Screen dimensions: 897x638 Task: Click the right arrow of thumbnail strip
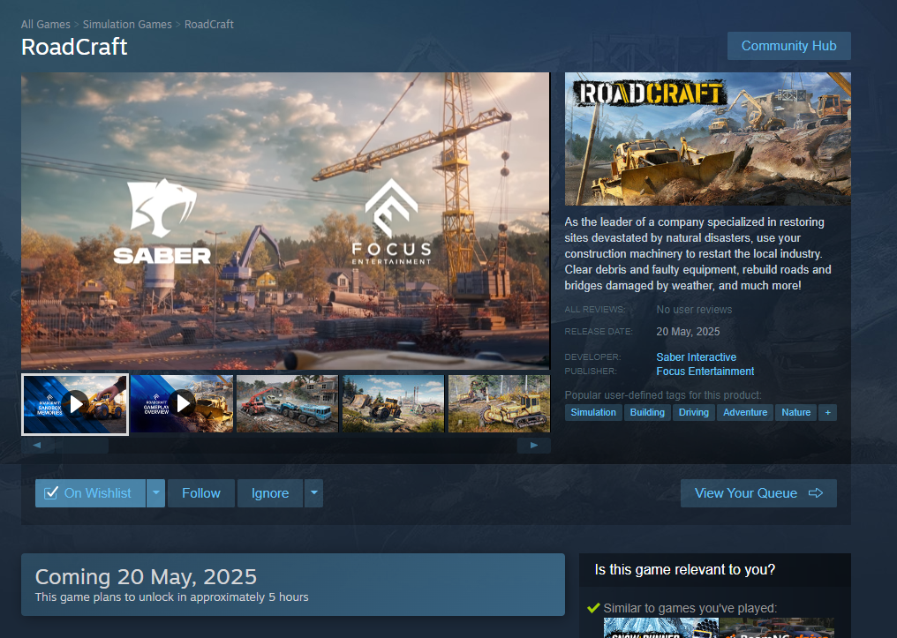534,446
